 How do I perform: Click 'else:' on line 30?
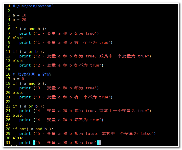(18, 138)
